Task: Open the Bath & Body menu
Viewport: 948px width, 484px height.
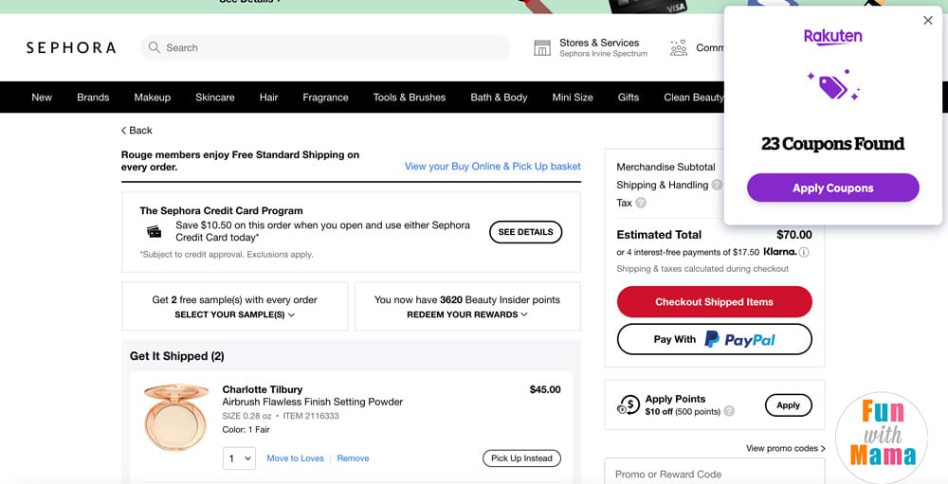Action: pyautogui.click(x=499, y=98)
